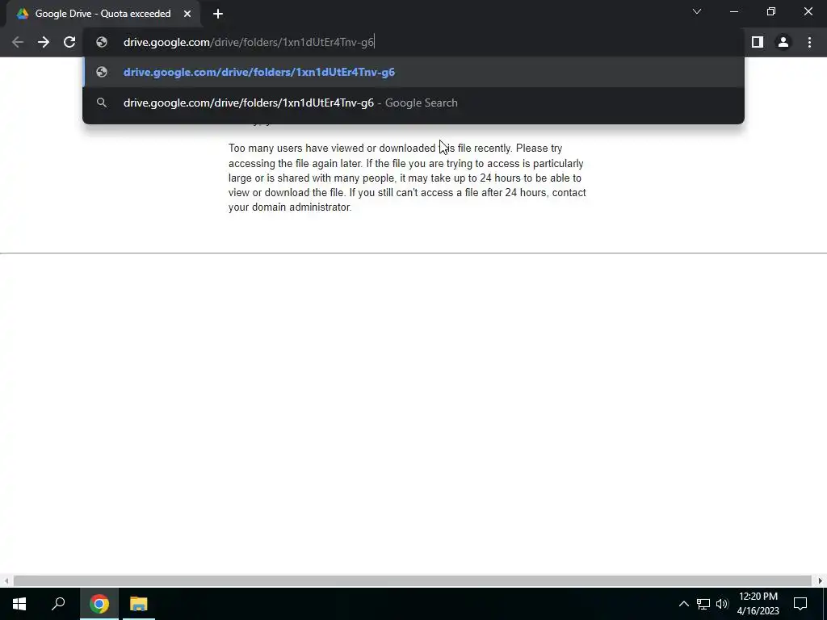Reload the page with the refresh icon
This screenshot has width=827, height=620.
[69, 42]
